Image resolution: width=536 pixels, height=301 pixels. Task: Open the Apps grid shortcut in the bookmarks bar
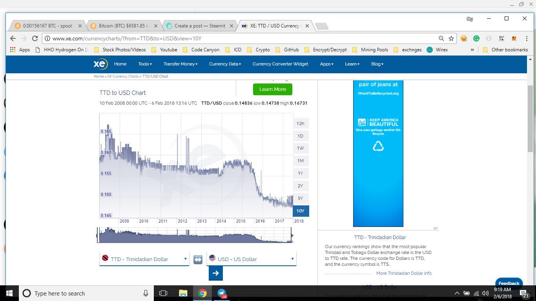pos(20,50)
